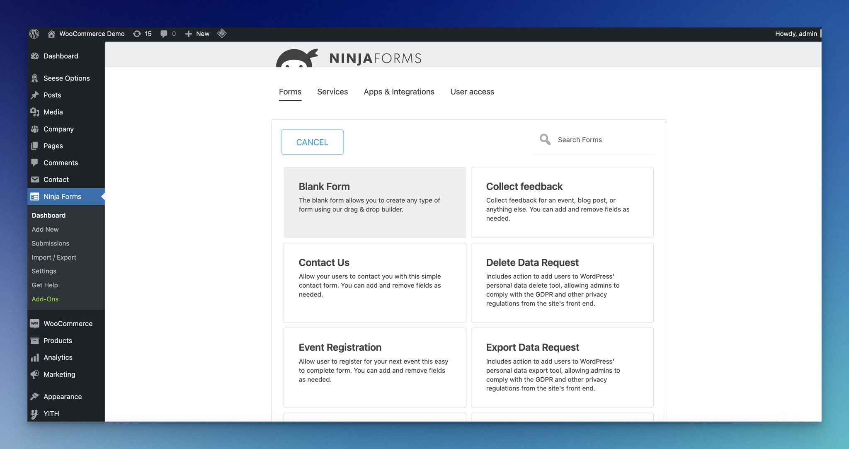This screenshot has height=449, width=849.
Task: Switch to the Forms tab
Action: click(290, 92)
